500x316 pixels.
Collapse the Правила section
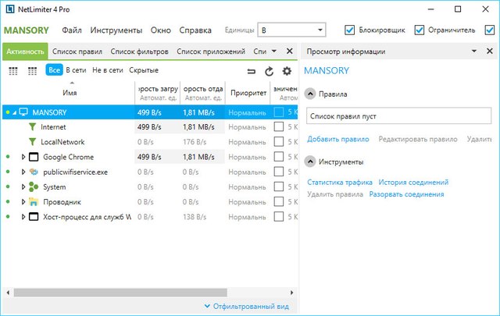tap(310, 94)
